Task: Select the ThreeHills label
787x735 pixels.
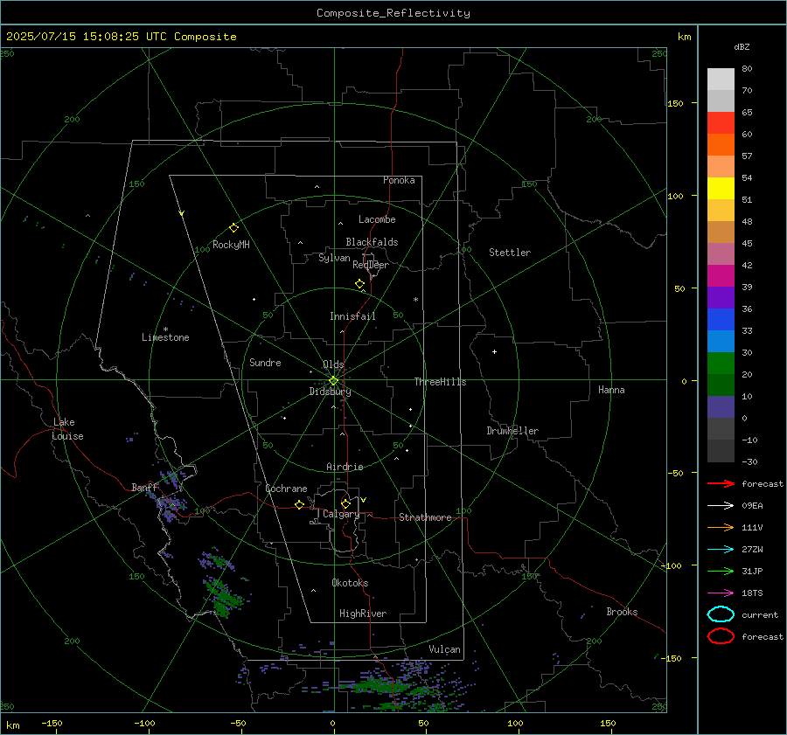Action: coord(440,382)
